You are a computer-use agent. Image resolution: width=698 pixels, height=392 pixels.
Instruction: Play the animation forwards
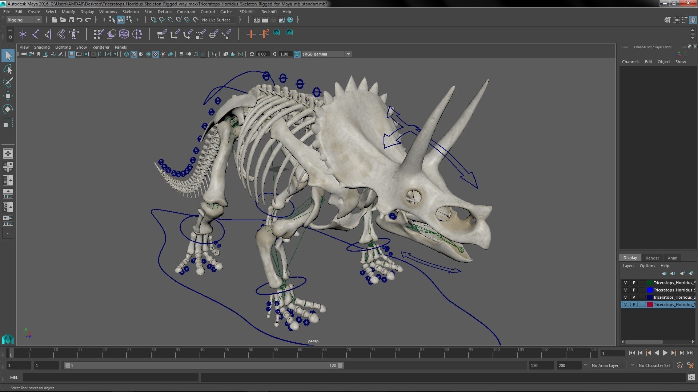(x=665, y=353)
